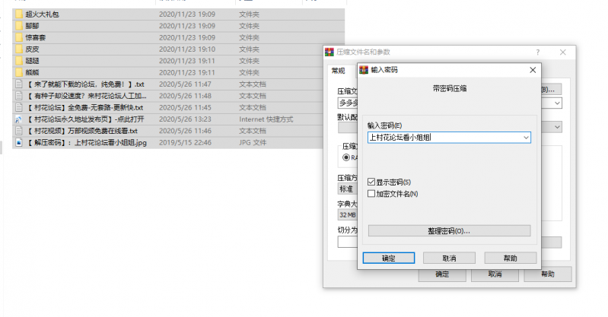
Task: Click the 点此打开 Internet shortcut icon
Action: click(x=19, y=119)
